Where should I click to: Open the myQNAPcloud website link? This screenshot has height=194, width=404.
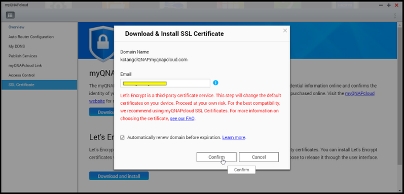[x=360, y=93]
